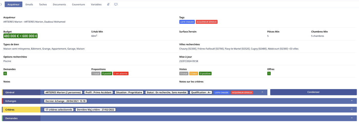The height and width of the screenshot is (123, 359).
Task: Open the Variables tab
Action: point(96,4)
